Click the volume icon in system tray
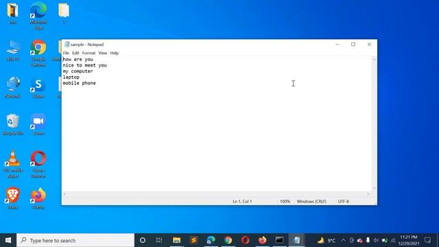Screen dimensions: 439x247 376,240
